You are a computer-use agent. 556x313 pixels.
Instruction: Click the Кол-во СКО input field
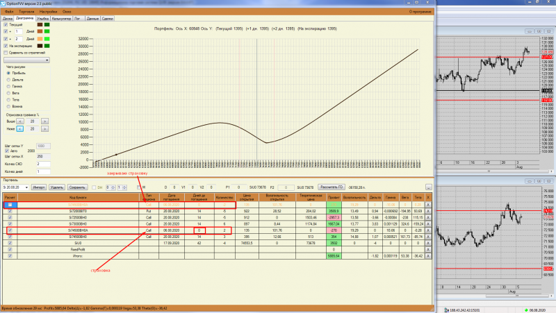(43, 164)
